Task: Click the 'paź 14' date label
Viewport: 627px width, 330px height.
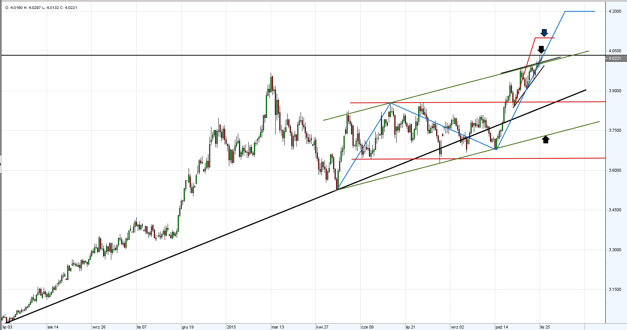Action: [502, 327]
